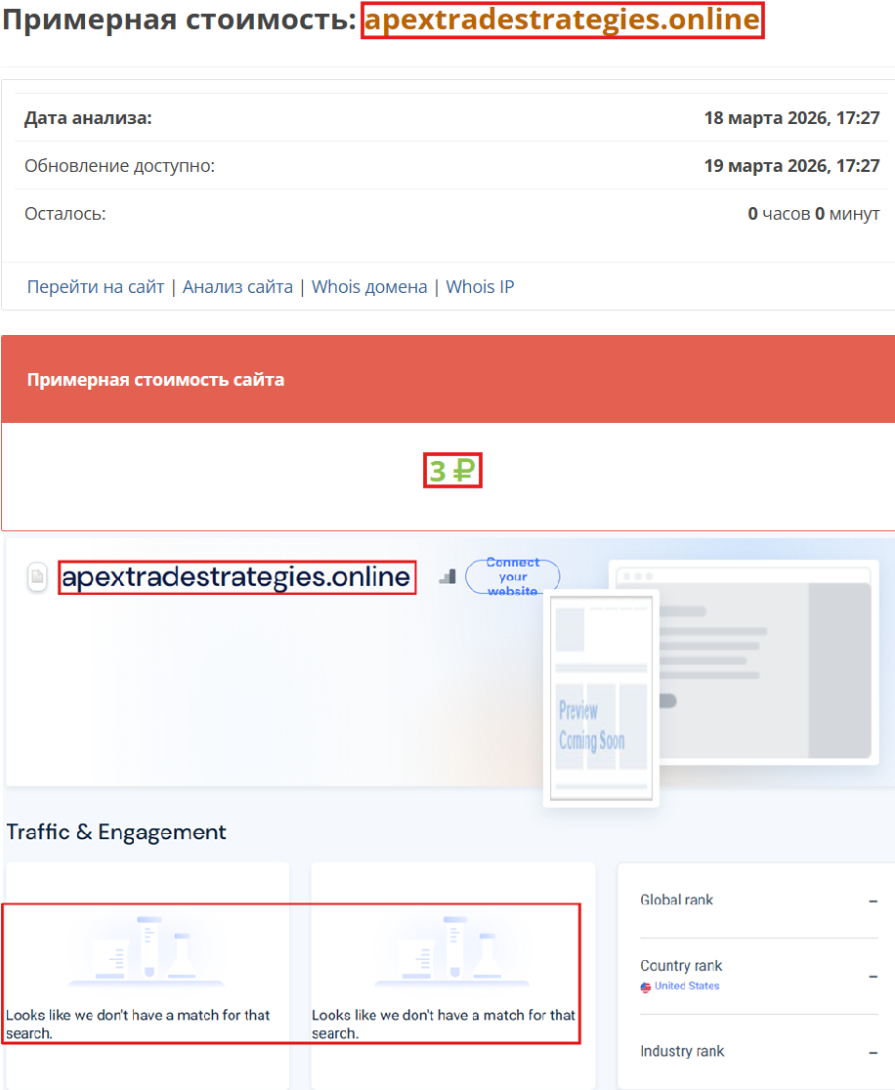Click the Traffic & Engagement section heading
Image resolution: width=895 pixels, height=1090 pixels.
tap(116, 832)
